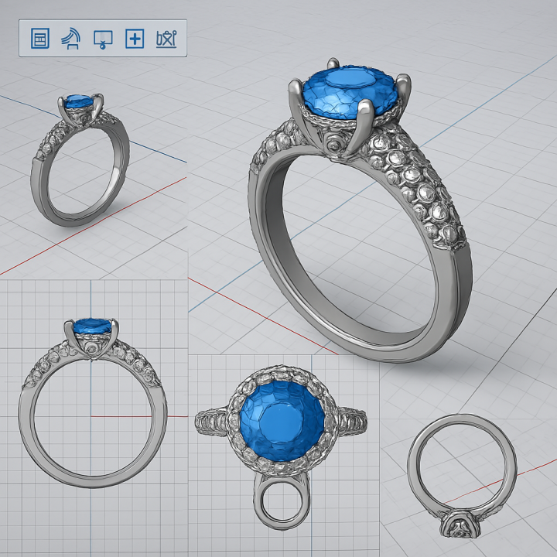The image size is (557, 557).
Task: Click the plus add icon in toolbar
Action: 135,38
